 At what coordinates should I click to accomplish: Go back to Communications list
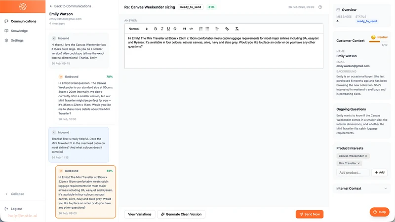pyautogui.click(x=70, y=6)
